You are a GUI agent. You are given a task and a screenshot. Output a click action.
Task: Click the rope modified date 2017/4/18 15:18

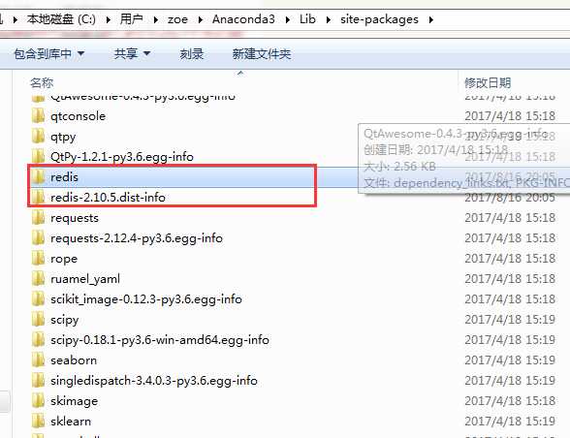tap(510, 259)
